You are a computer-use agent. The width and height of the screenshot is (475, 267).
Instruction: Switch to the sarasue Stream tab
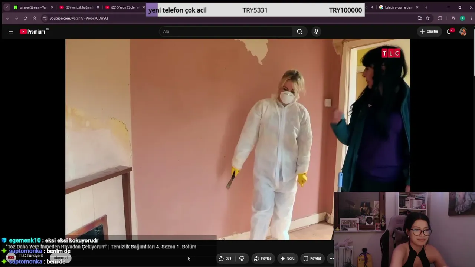pyautogui.click(x=33, y=7)
